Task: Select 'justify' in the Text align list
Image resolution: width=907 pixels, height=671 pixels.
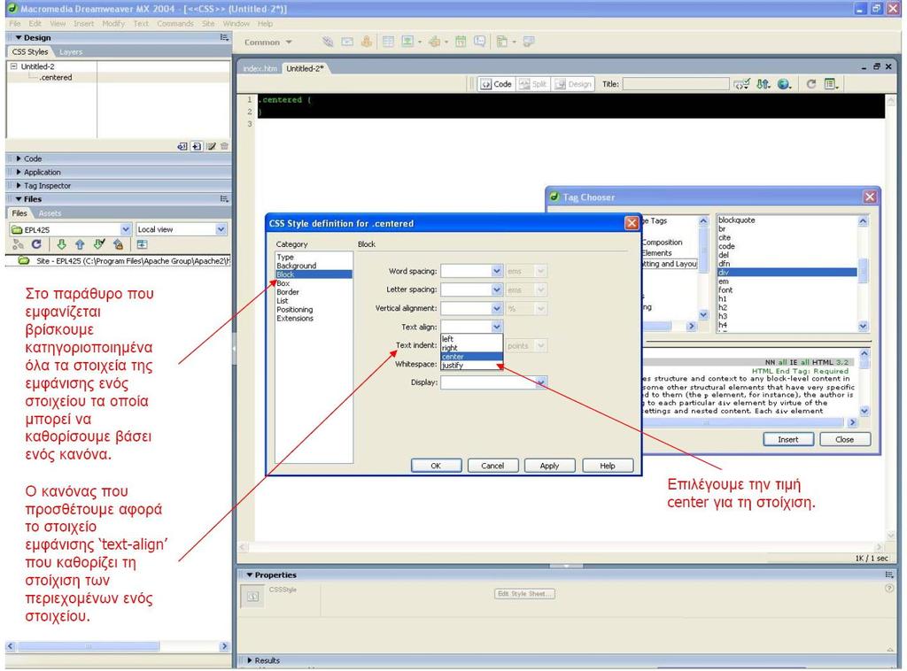Action: coord(471,366)
